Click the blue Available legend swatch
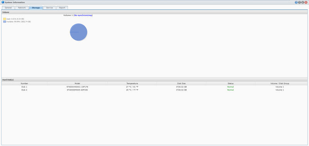The height and width of the screenshot is (146, 309). tap(5, 22)
